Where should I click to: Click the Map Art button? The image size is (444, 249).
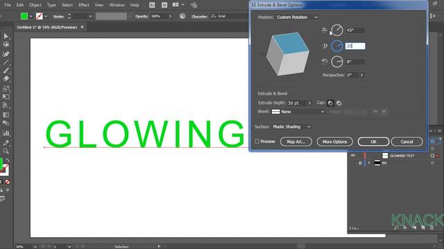point(296,141)
